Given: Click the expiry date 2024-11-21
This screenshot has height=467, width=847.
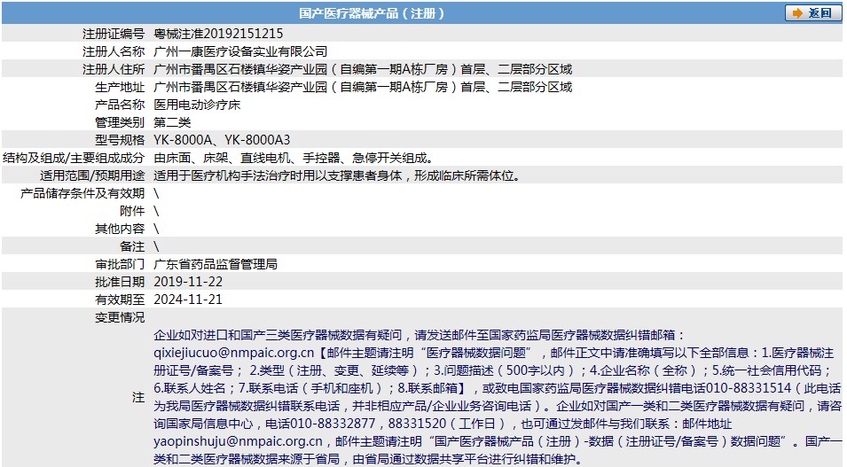Looking at the screenshot, I should coord(188,300).
